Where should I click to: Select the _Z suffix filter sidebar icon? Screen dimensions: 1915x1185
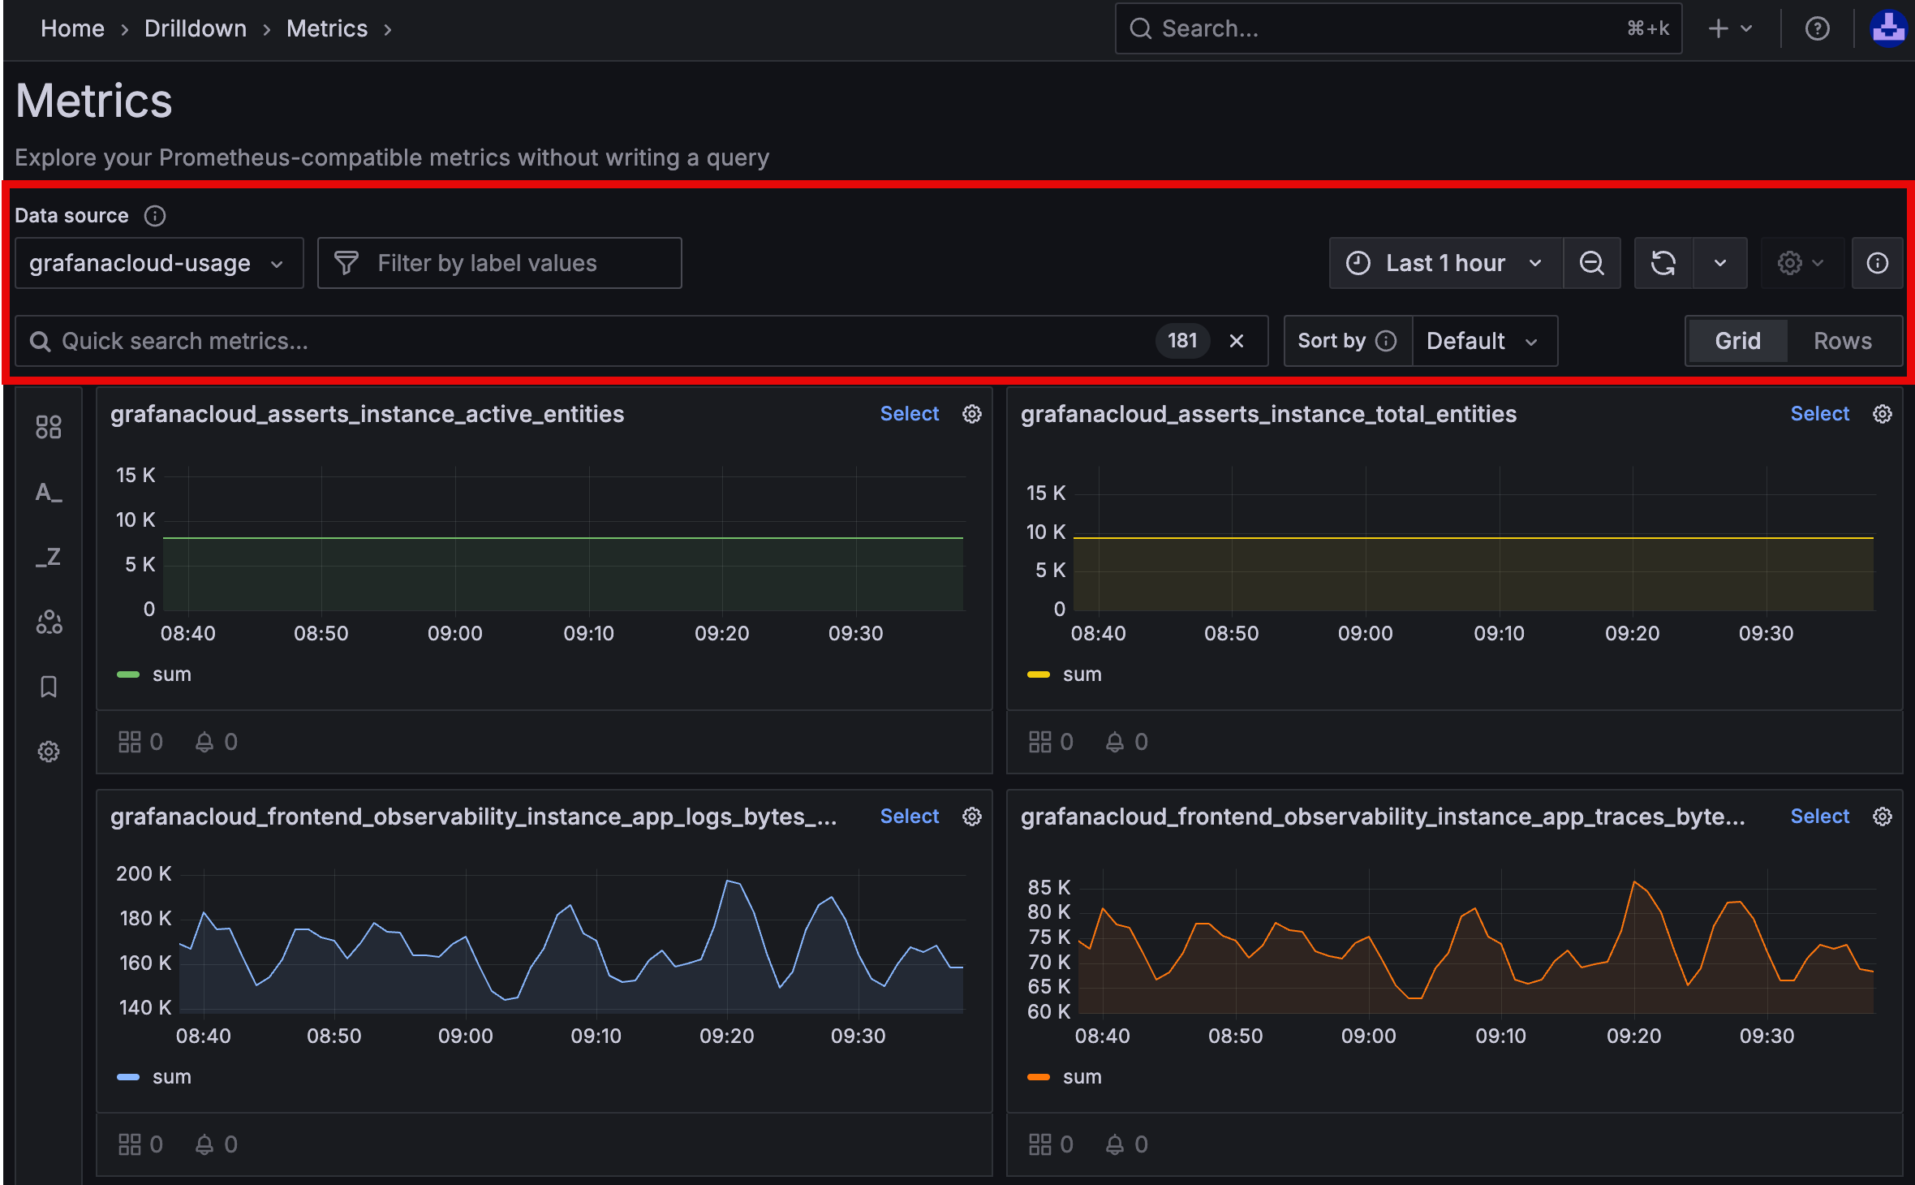click(48, 556)
